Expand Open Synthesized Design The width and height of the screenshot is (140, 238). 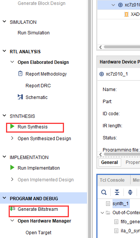pyautogui.click(x=12, y=138)
